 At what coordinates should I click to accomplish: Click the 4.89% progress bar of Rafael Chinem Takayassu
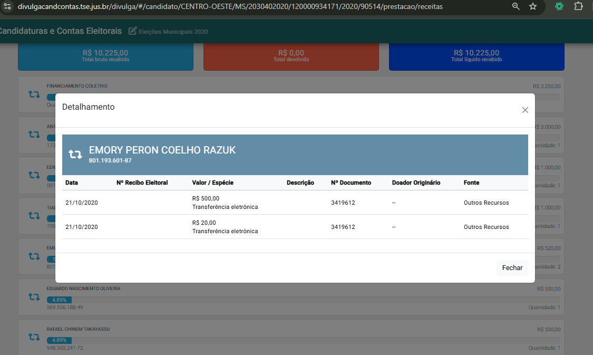(x=59, y=340)
